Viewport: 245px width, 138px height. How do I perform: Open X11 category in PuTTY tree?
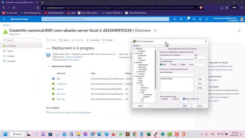pyautogui.click(x=142, y=101)
